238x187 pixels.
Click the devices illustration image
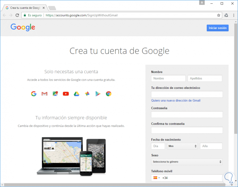coord(71,157)
